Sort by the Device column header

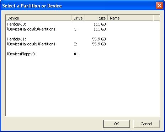[x=38, y=18]
